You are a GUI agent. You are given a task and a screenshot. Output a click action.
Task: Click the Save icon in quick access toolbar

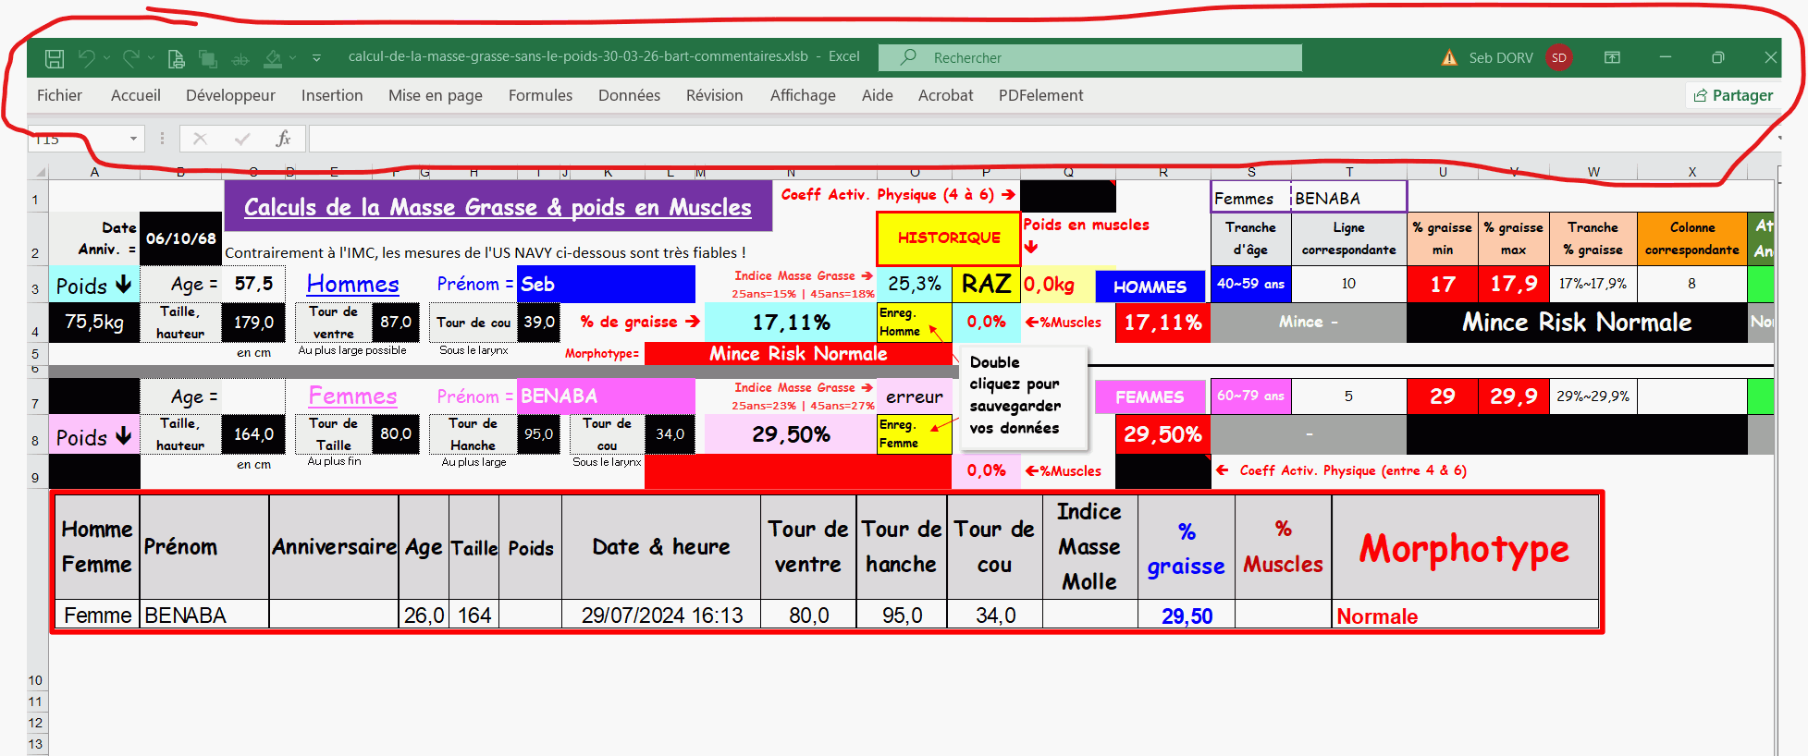click(x=55, y=58)
